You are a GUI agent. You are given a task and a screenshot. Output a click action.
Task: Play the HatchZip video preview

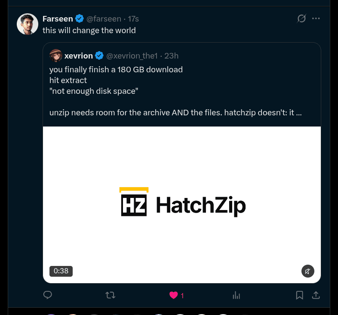(x=182, y=205)
